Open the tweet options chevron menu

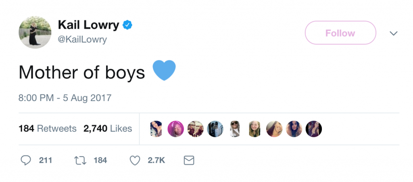point(394,33)
